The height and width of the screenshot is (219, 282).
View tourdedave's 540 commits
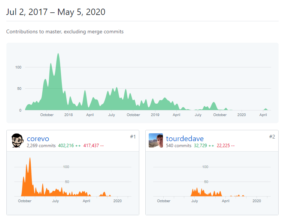tap(179, 146)
